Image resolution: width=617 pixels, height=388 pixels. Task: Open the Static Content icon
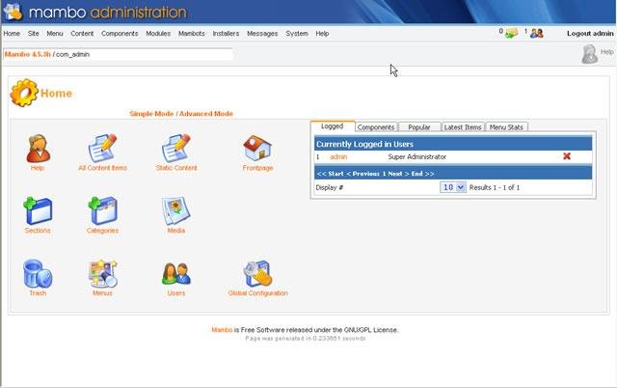176,148
